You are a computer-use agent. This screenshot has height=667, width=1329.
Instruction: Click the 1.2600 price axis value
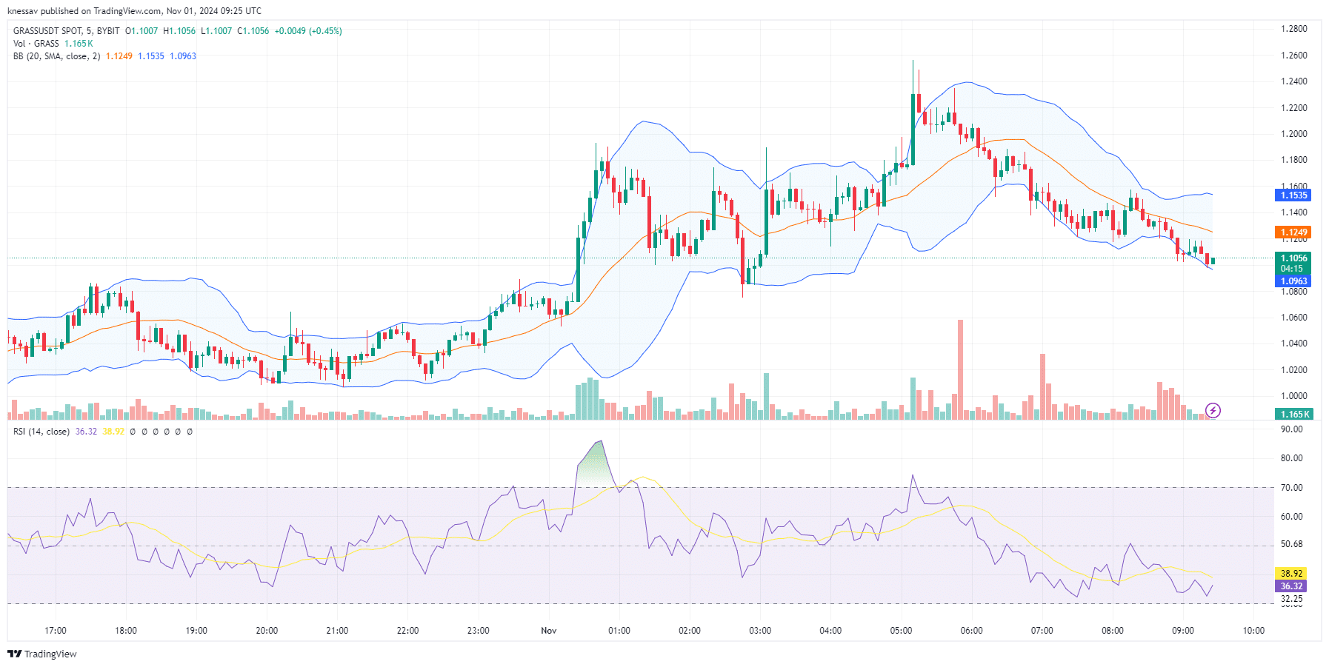click(1294, 56)
